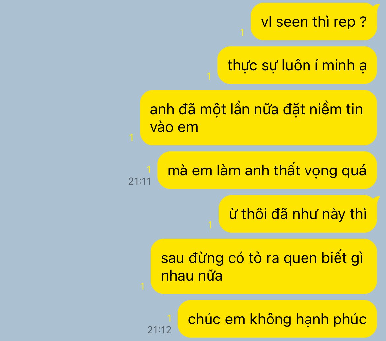This screenshot has height=341, width=386.
Task: Click unread count beside "vào em" message
Action: pos(131,137)
